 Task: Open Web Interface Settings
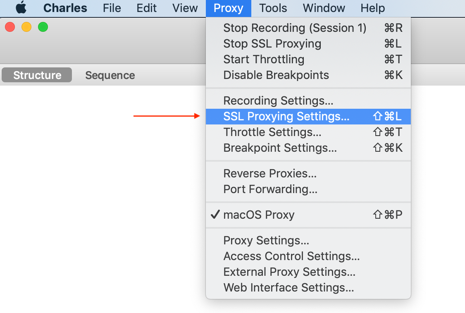click(289, 288)
